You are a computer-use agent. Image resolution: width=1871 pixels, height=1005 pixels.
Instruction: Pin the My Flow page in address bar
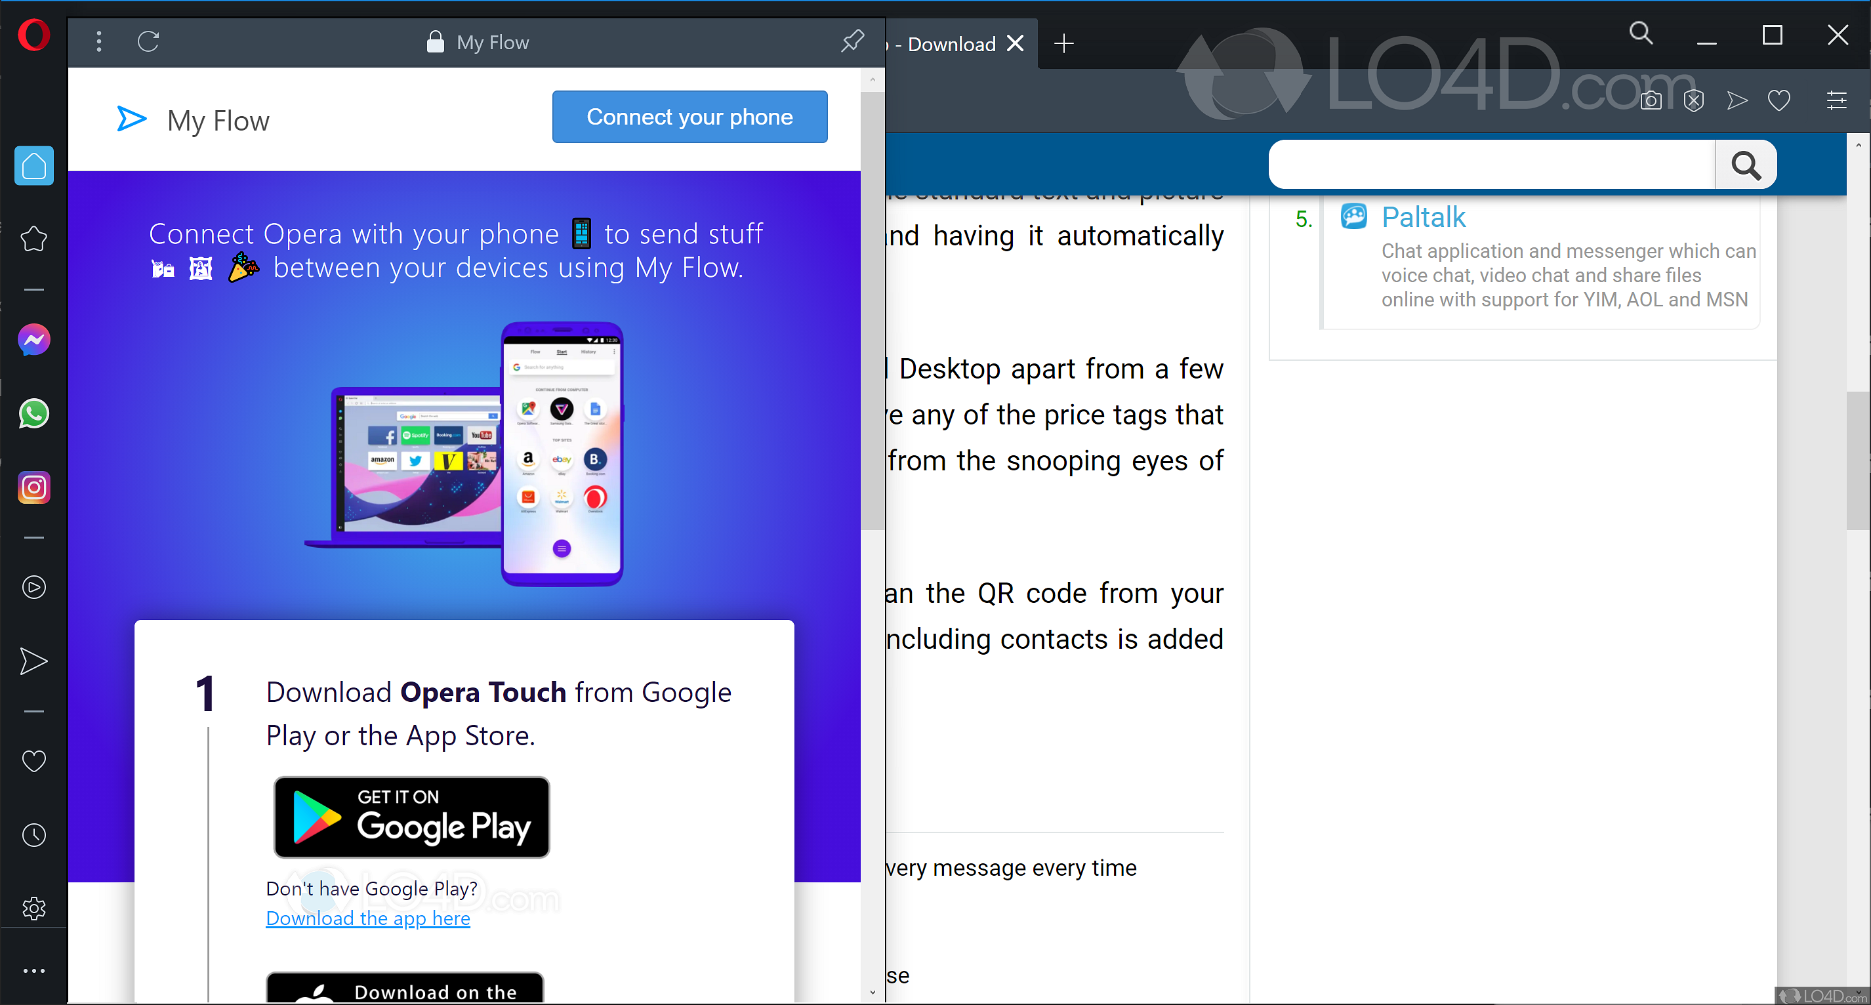tap(853, 41)
